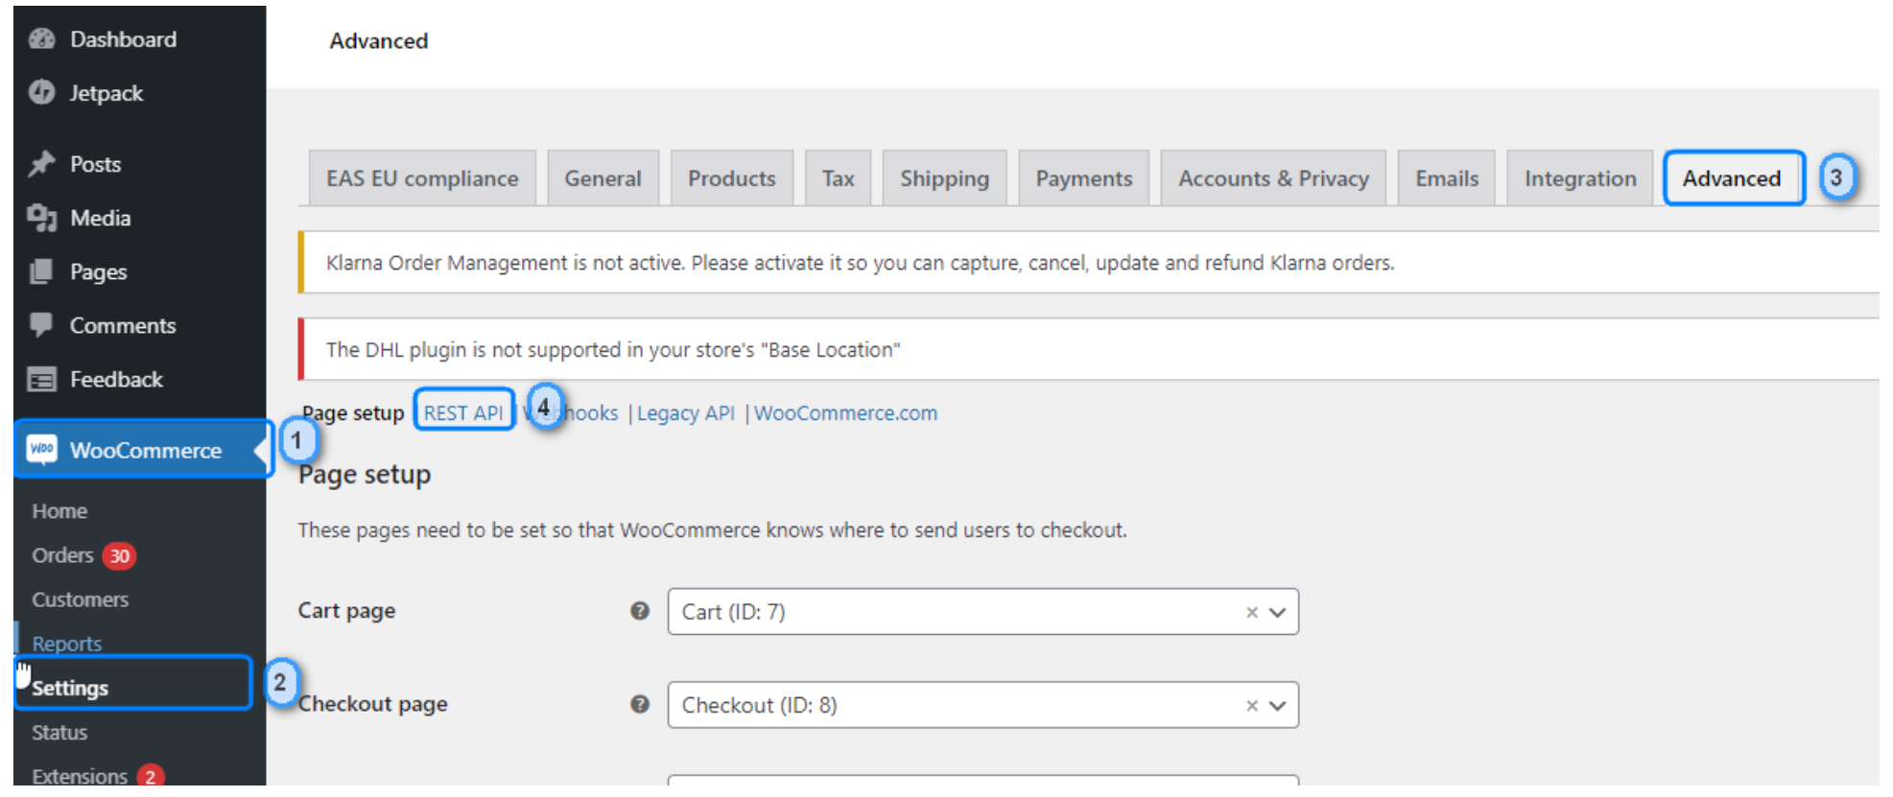Click the Pages icon in sidebar
The width and height of the screenshot is (1893, 797).
coord(41,272)
